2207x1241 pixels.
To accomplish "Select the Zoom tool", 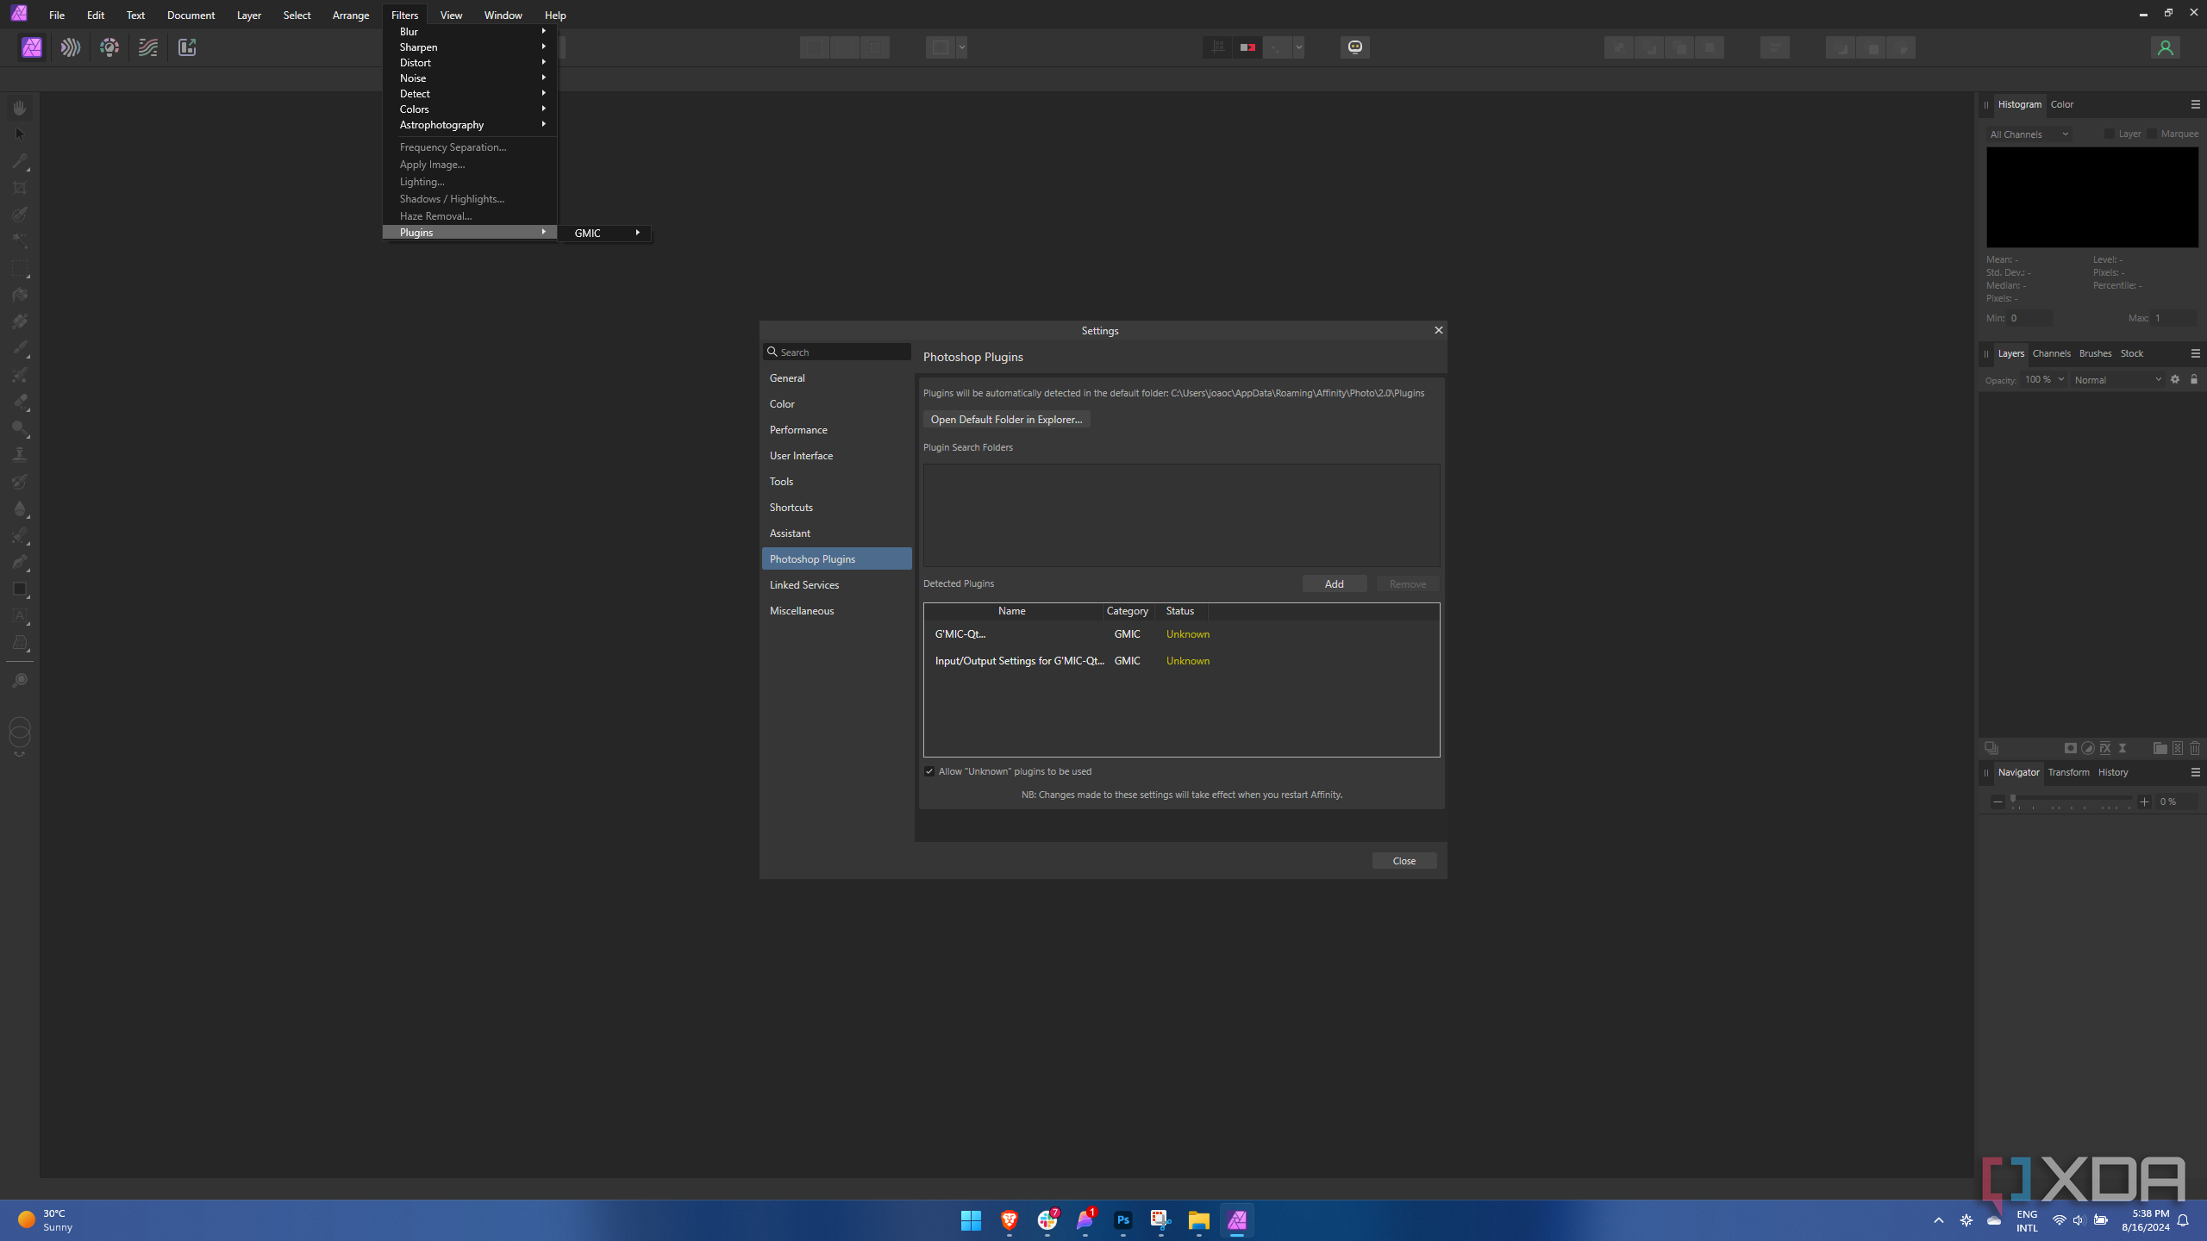I will pos(20,681).
